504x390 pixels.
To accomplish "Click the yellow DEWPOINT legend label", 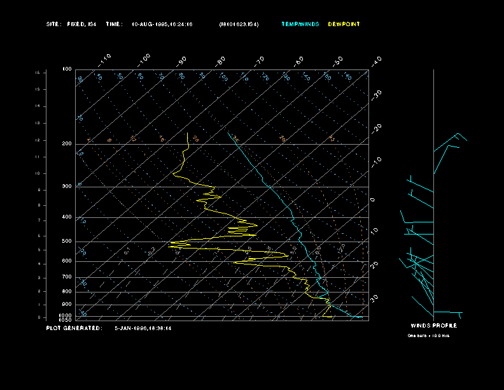I will pyautogui.click(x=344, y=24).
